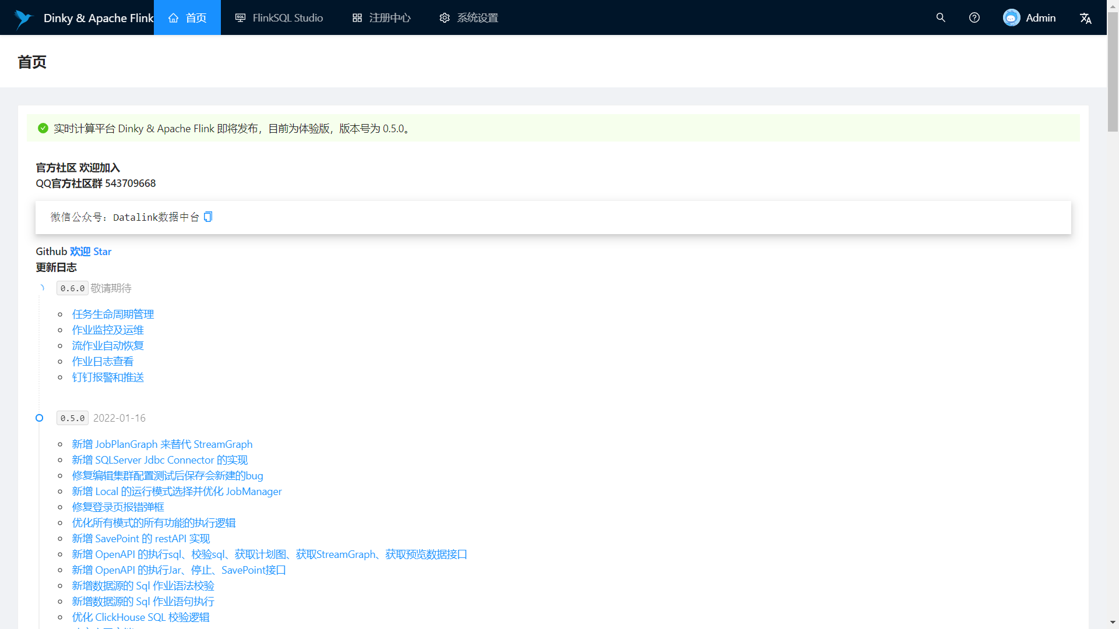This screenshot has height=629, width=1119.
Task: Copy the WeChat account name icon
Action: tap(208, 217)
